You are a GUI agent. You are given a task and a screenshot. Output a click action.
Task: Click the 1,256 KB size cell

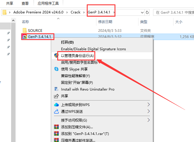(x=187, y=37)
